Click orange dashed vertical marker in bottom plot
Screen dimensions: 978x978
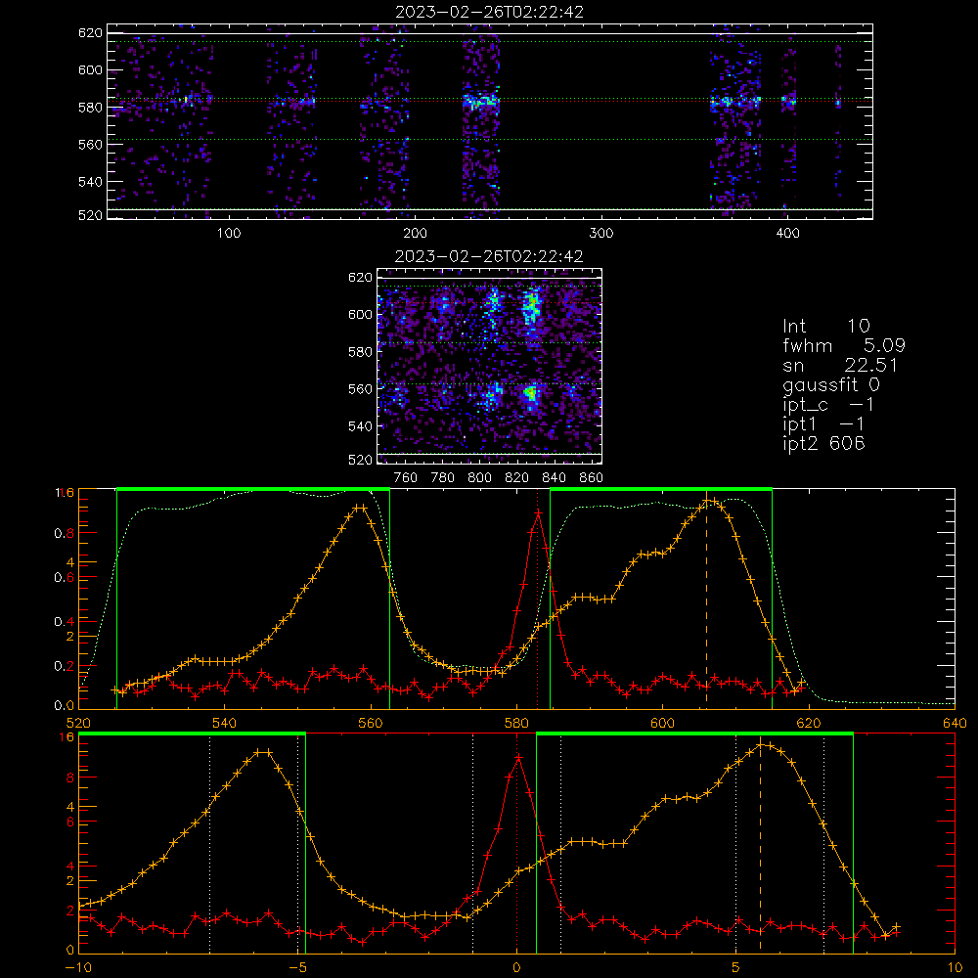coord(760,845)
